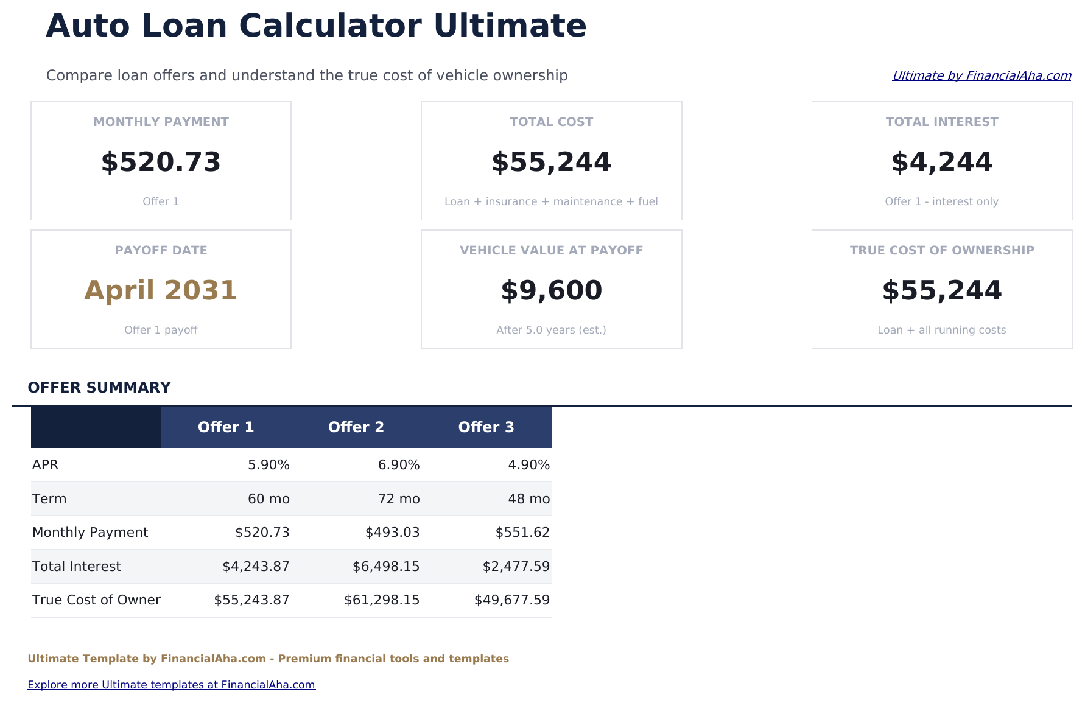Click the April 2031 payoff date
The height and width of the screenshot is (703, 1085).
pos(161,290)
